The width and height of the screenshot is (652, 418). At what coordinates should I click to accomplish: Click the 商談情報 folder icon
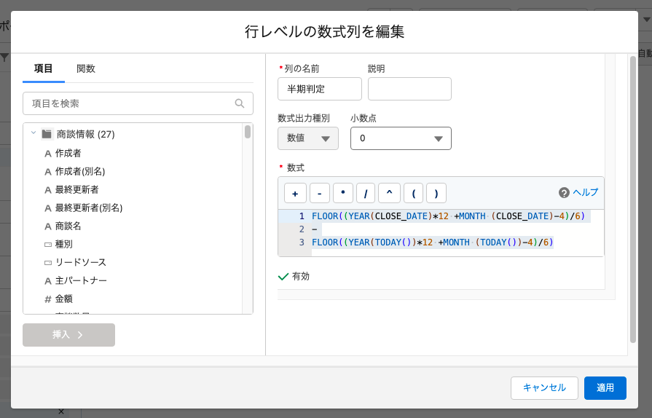point(47,134)
